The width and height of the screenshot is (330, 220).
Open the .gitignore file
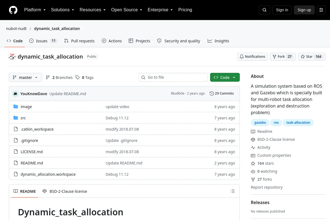click(29, 140)
